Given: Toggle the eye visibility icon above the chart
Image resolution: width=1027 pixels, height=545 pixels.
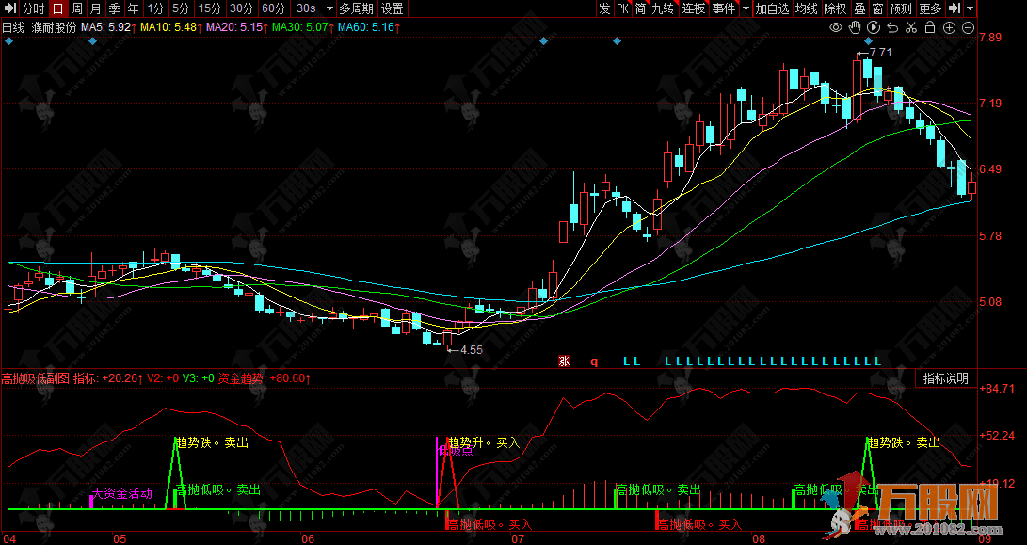Looking at the screenshot, I should pos(835,27).
